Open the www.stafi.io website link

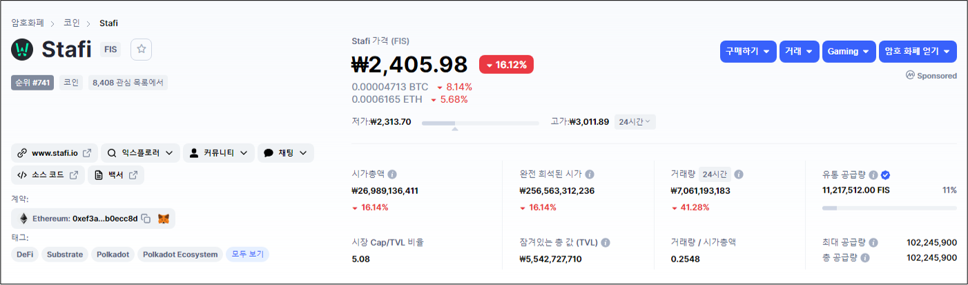pyautogui.click(x=55, y=153)
